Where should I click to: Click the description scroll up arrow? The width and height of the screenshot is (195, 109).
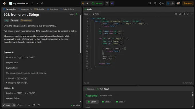(x=81, y=13)
